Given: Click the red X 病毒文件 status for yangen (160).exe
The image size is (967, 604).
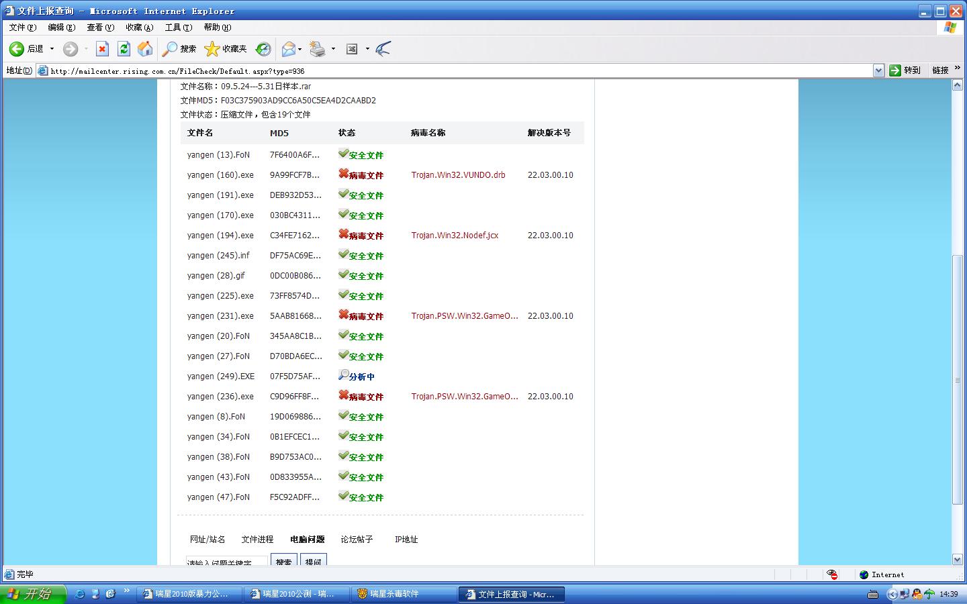Looking at the screenshot, I should click(361, 175).
